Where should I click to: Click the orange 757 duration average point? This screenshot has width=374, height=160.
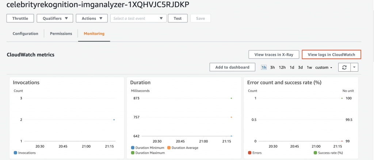click(x=231, y=117)
